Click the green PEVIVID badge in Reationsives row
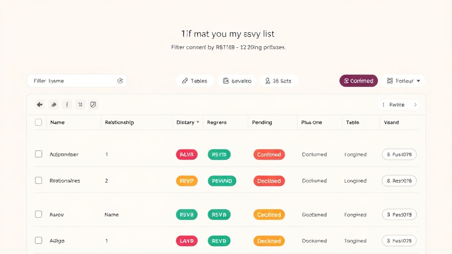The width and height of the screenshot is (452, 254). pos(222,181)
